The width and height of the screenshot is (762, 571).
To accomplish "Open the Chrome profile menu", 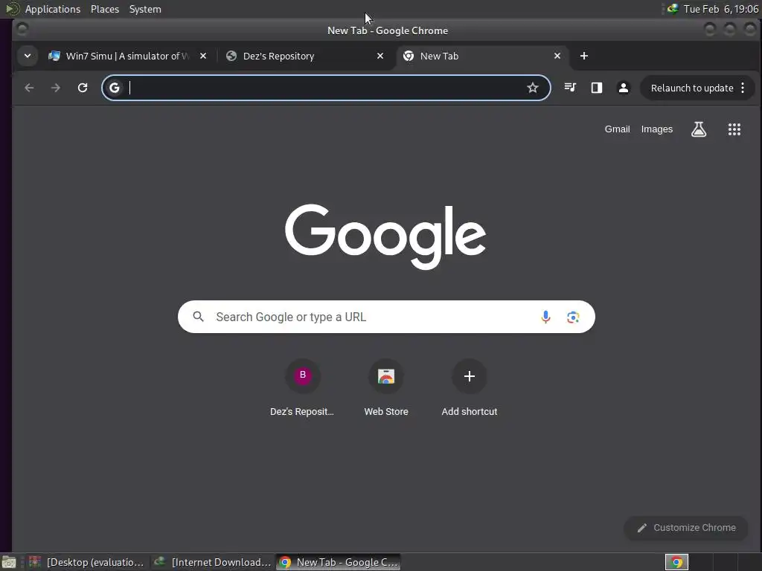I will coord(624,88).
